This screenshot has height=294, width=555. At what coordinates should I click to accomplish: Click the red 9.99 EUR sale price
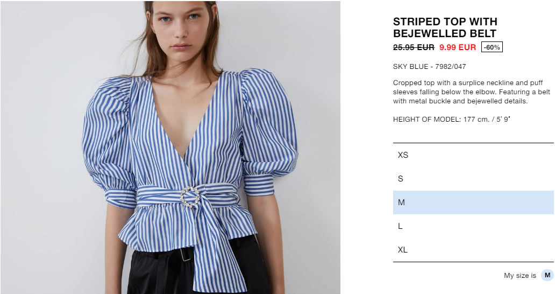(458, 47)
